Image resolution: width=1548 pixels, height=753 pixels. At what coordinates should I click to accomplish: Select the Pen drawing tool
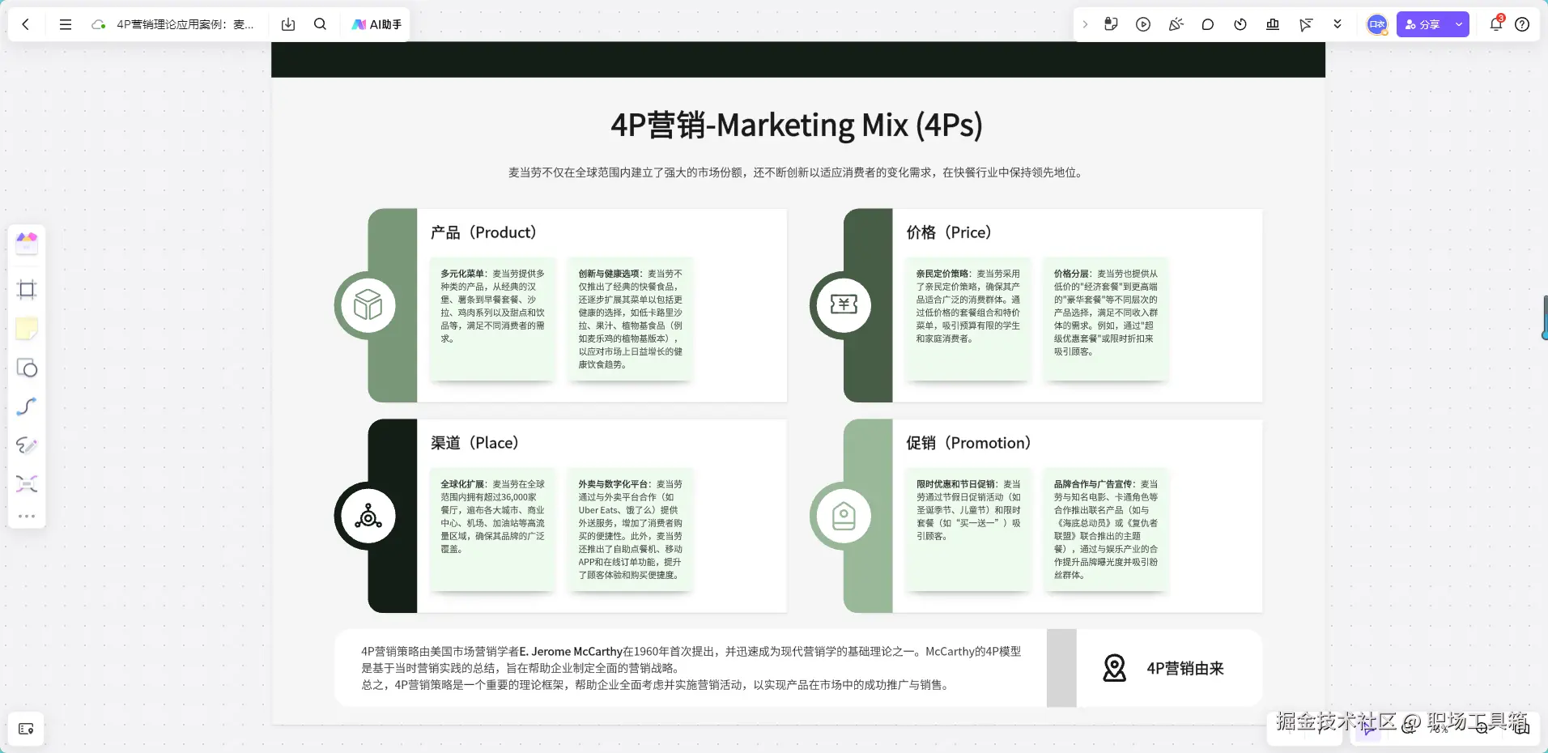tap(27, 445)
